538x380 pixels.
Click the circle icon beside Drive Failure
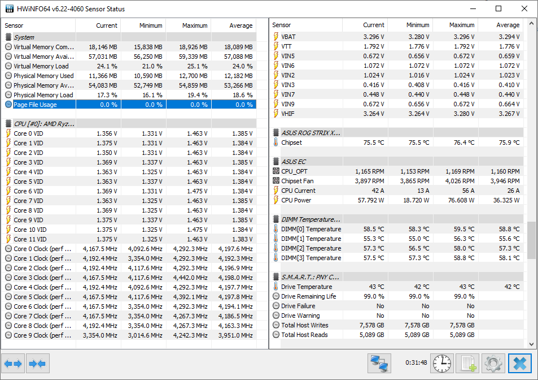point(276,306)
